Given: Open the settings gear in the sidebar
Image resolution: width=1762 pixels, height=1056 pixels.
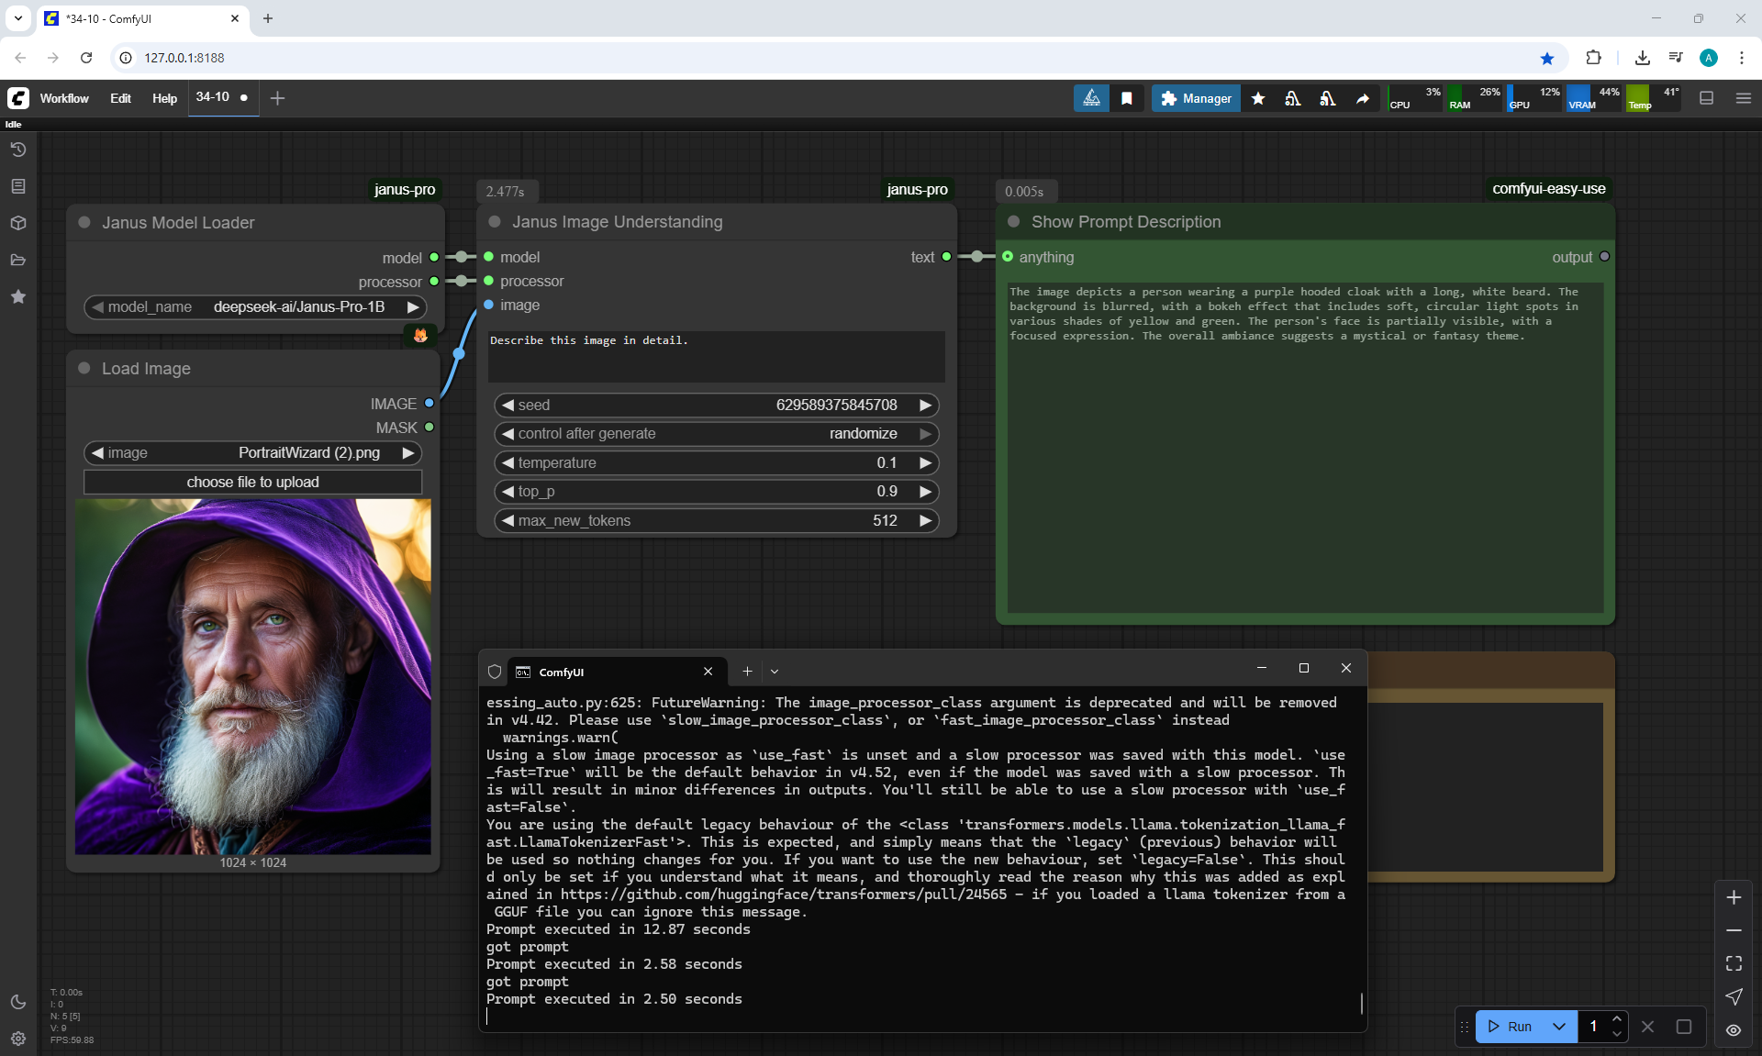Looking at the screenshot, I should tap(17, 1039).
